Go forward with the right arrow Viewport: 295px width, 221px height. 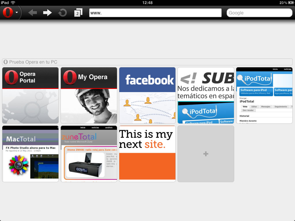point(48,13)
